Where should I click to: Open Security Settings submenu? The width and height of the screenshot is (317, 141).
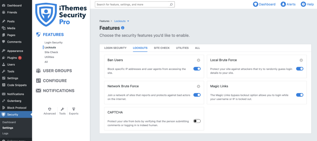click(x=8, y=128)
